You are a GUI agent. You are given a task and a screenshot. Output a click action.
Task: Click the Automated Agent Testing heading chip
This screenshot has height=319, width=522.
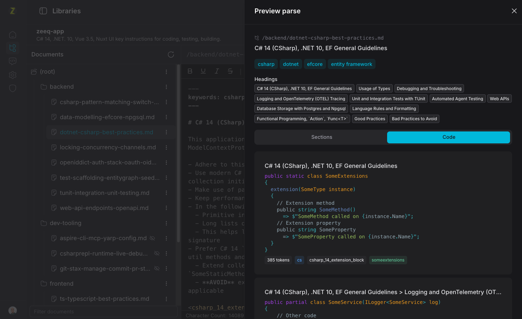[457, 99]
